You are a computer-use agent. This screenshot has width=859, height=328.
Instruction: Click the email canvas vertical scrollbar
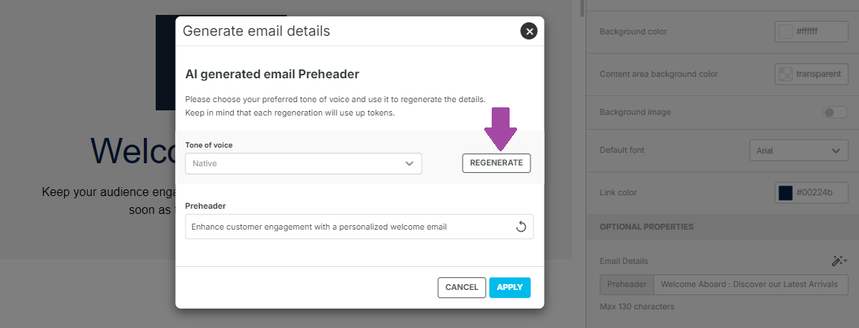pos(583,7)
